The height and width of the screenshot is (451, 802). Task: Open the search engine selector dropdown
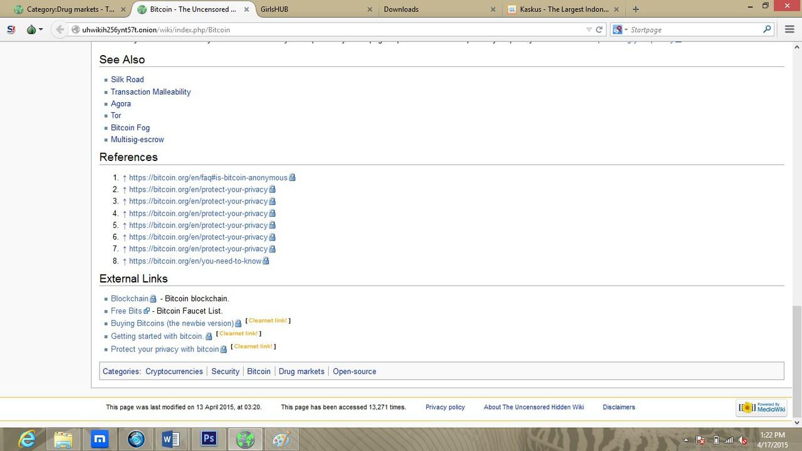coord(620,29)
